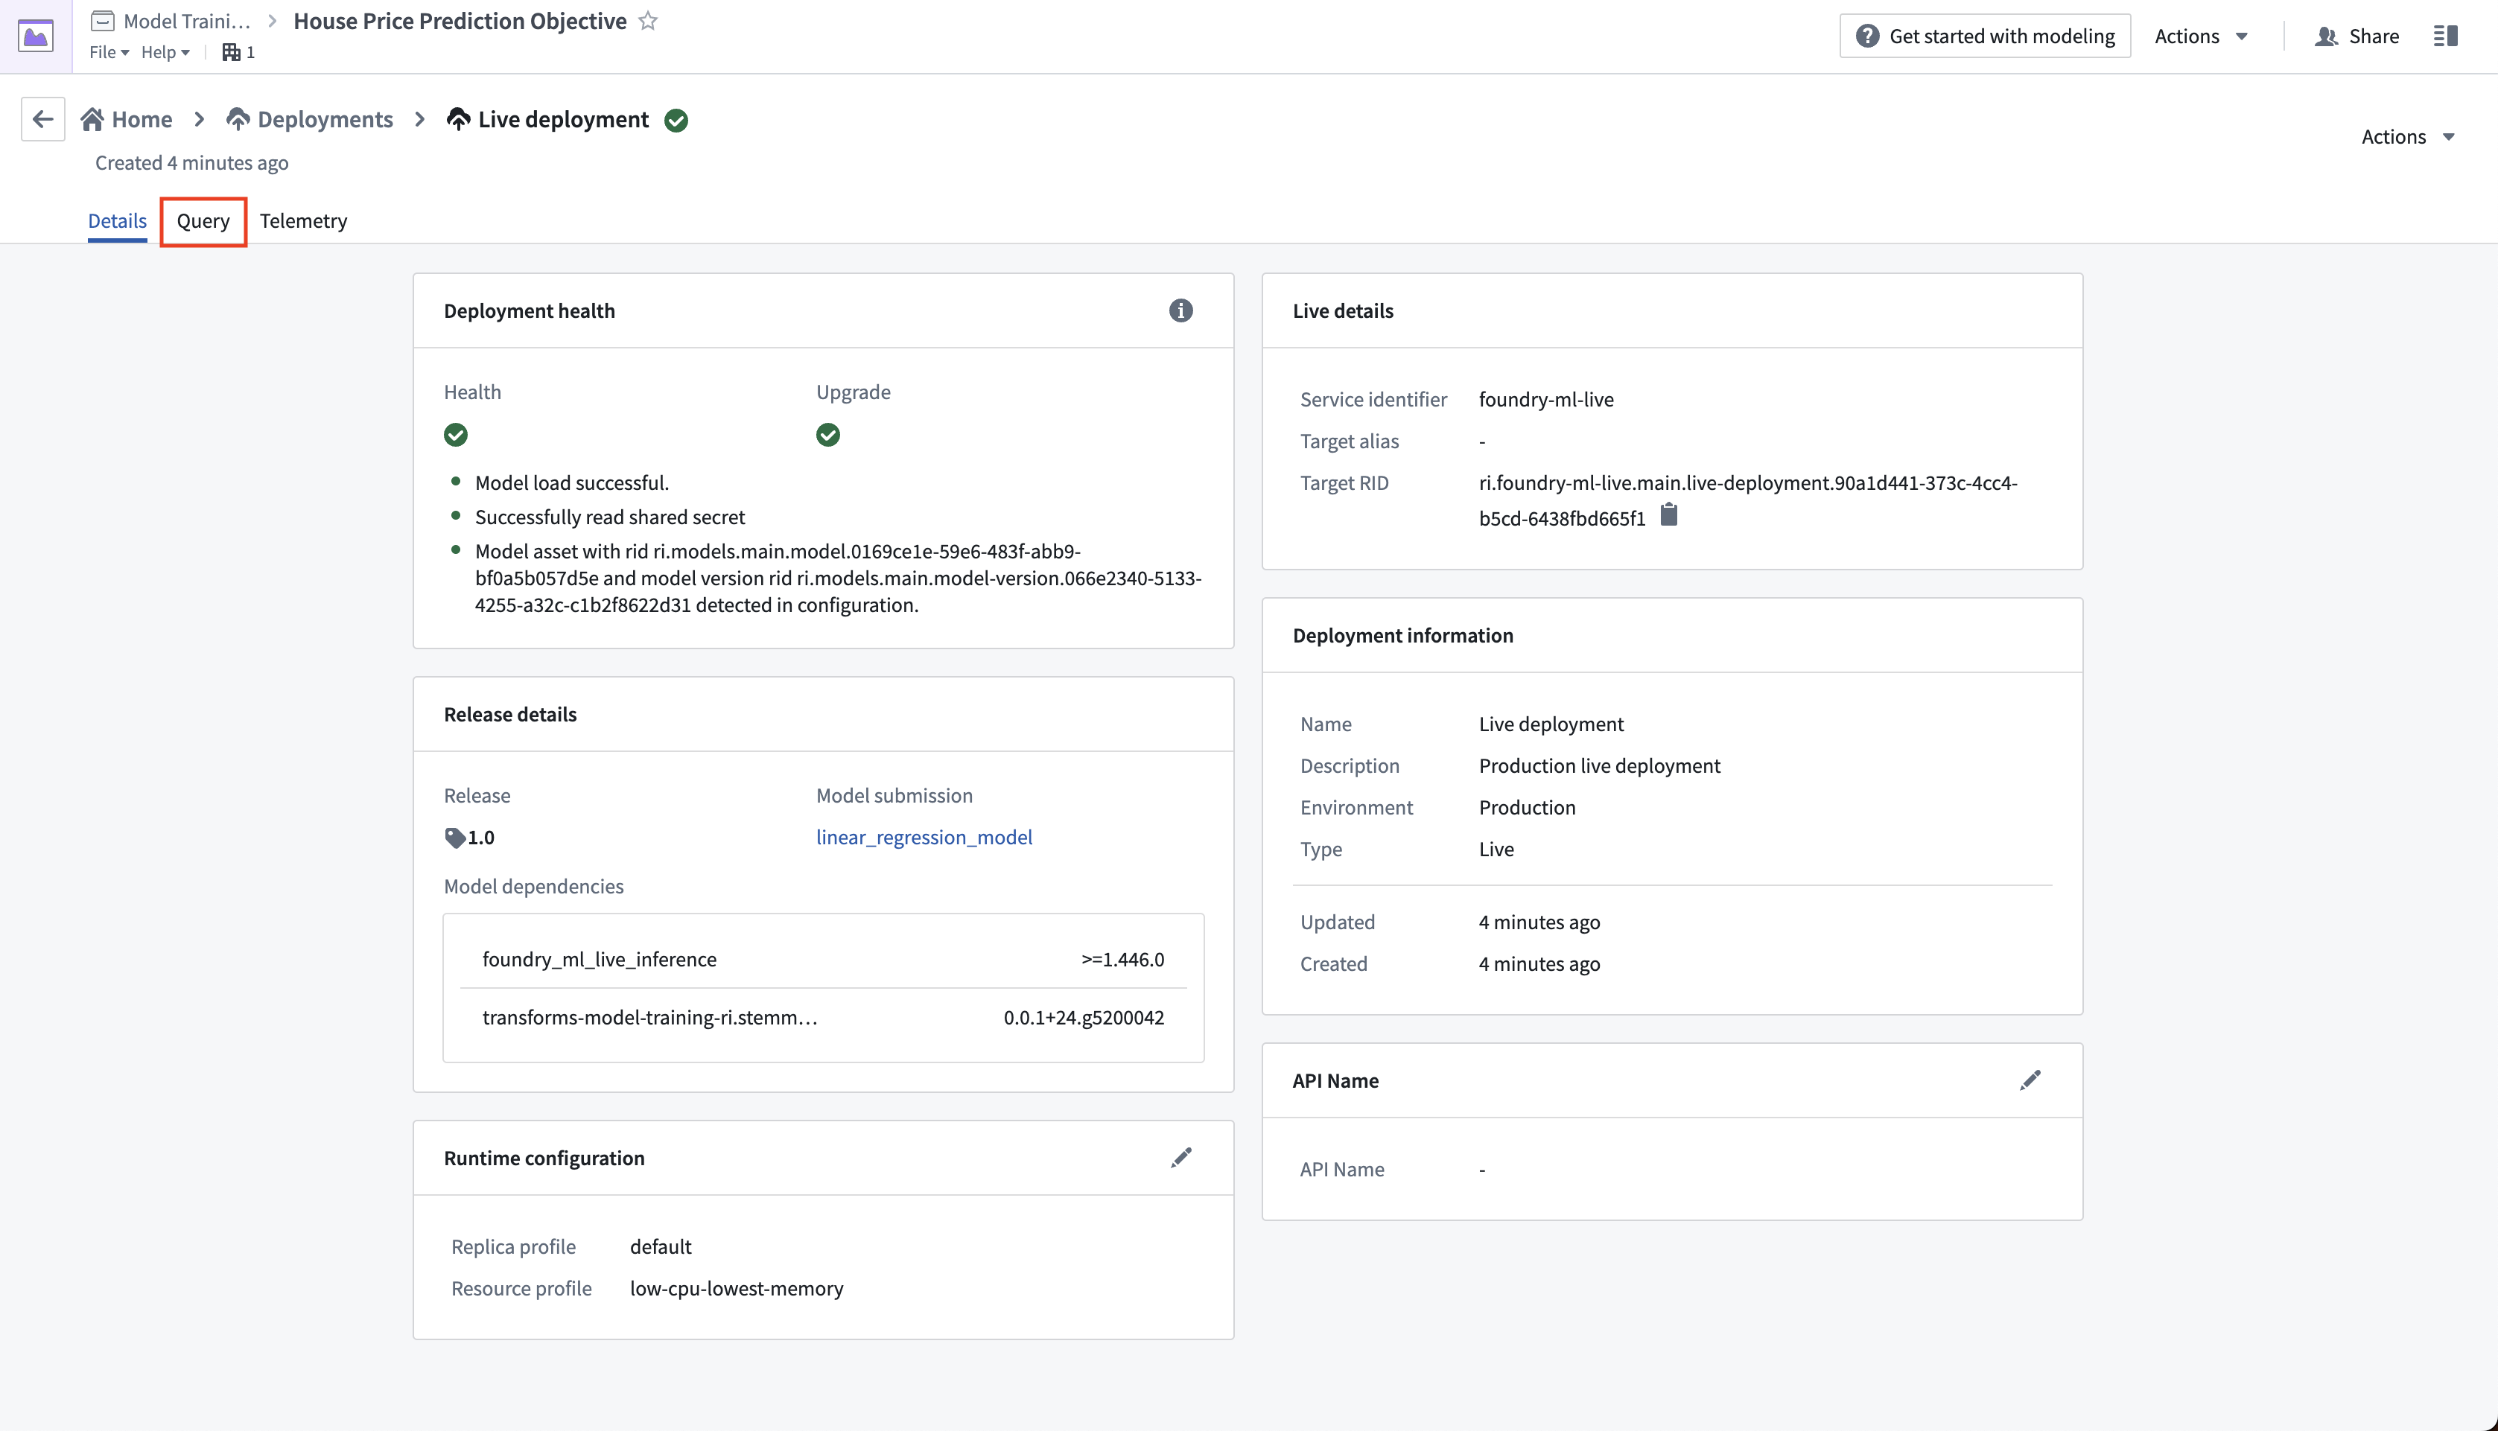Edit the API Name with pencil icon
Screen dimensions: 2498x1431
2030,1080
